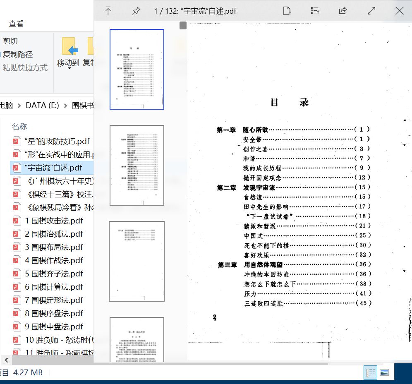
Task: Open a new file from the preview toolbar
Action: [x=287, y=11]
